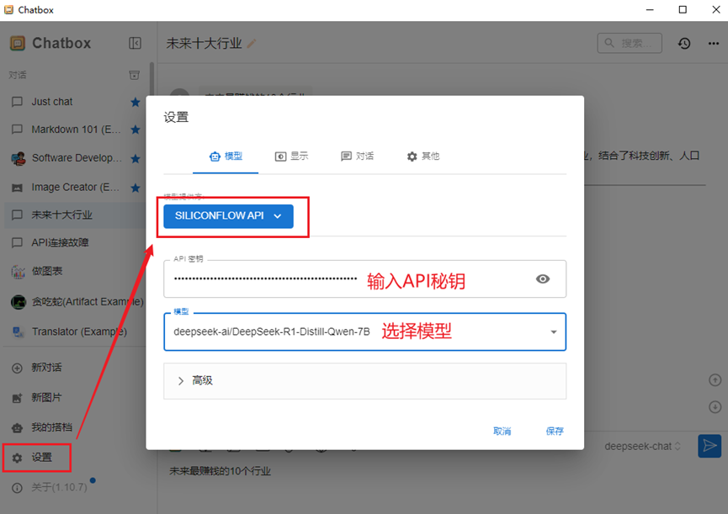Open the three-dot more menu
This screenshot has width=728, height=514.
point(714,44)
